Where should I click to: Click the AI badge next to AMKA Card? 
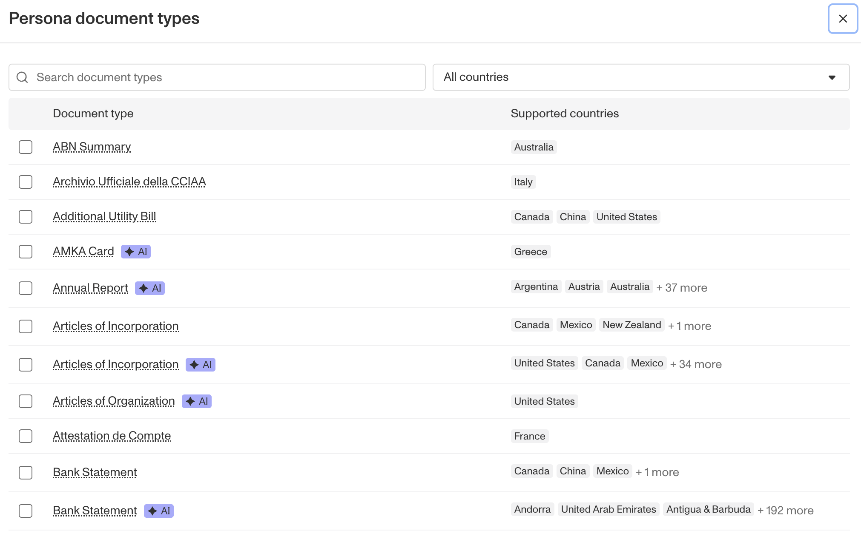(136, 252)
